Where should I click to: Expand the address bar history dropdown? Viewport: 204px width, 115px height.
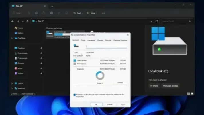151,21
